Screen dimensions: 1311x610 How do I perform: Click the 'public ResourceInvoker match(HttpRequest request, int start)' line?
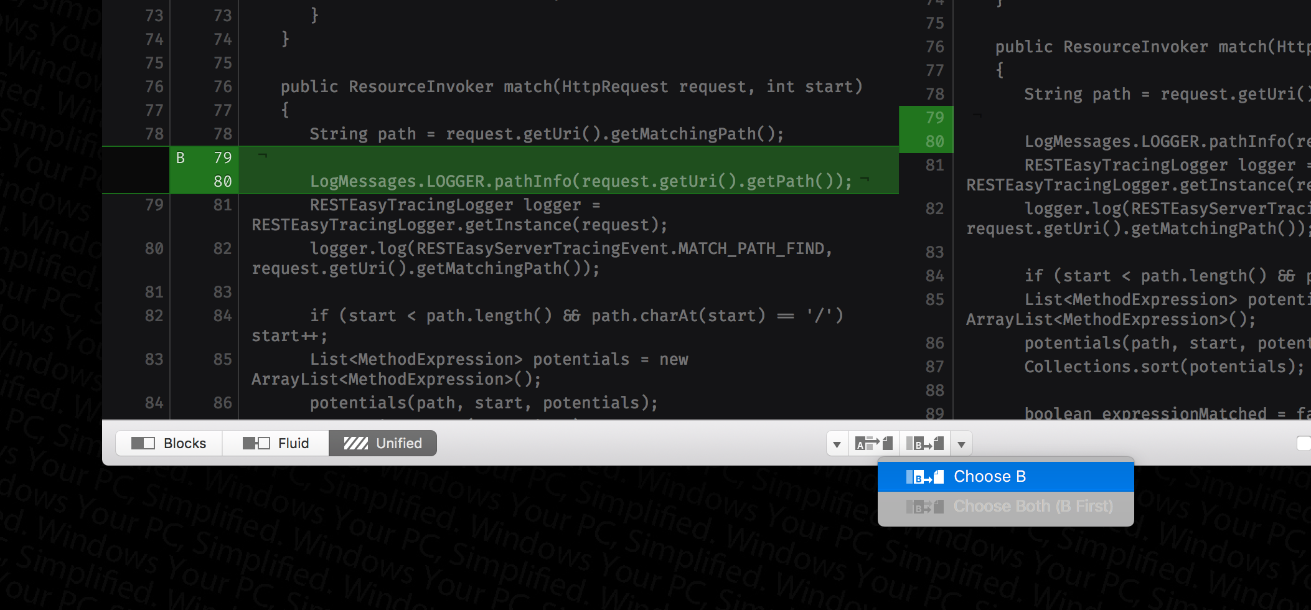[x=571, y=87]
